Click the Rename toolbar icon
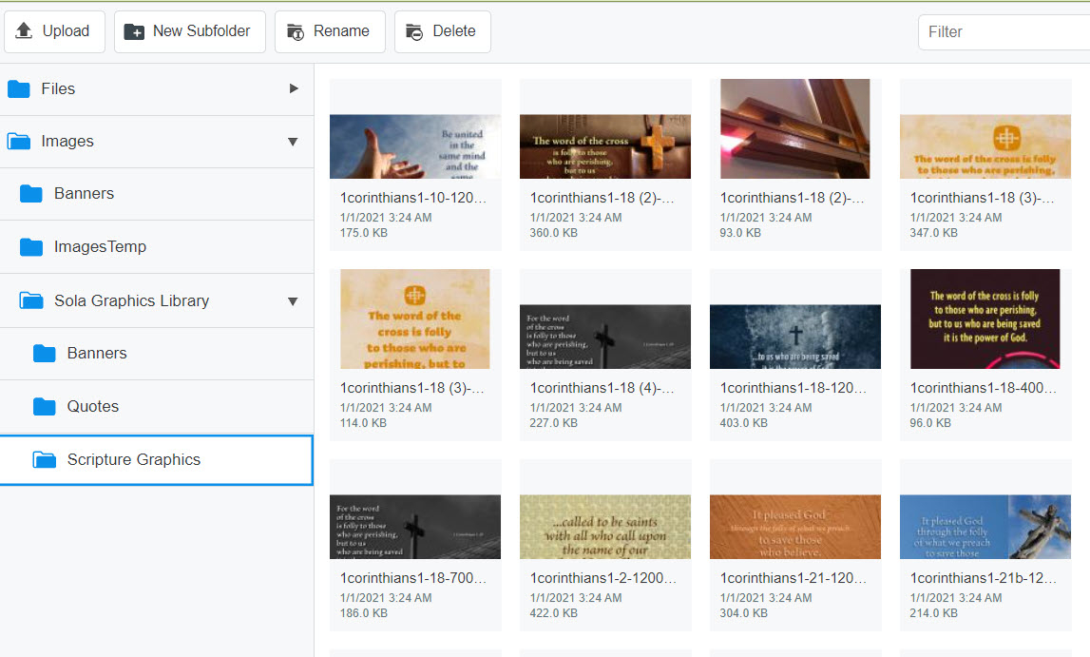The height and width of the screenshot is (657, 1090). [296, 32]
